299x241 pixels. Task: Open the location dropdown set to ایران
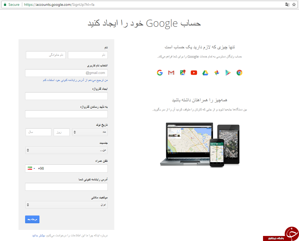pyautogui.click(x=66, y=205)
